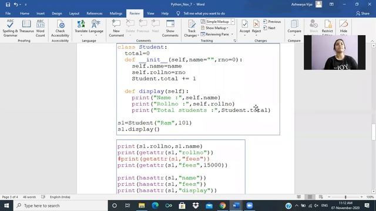Click the Accept change icon
Image resolution: width=376 pixels, height=211 pixels.
tap(244, 24)
